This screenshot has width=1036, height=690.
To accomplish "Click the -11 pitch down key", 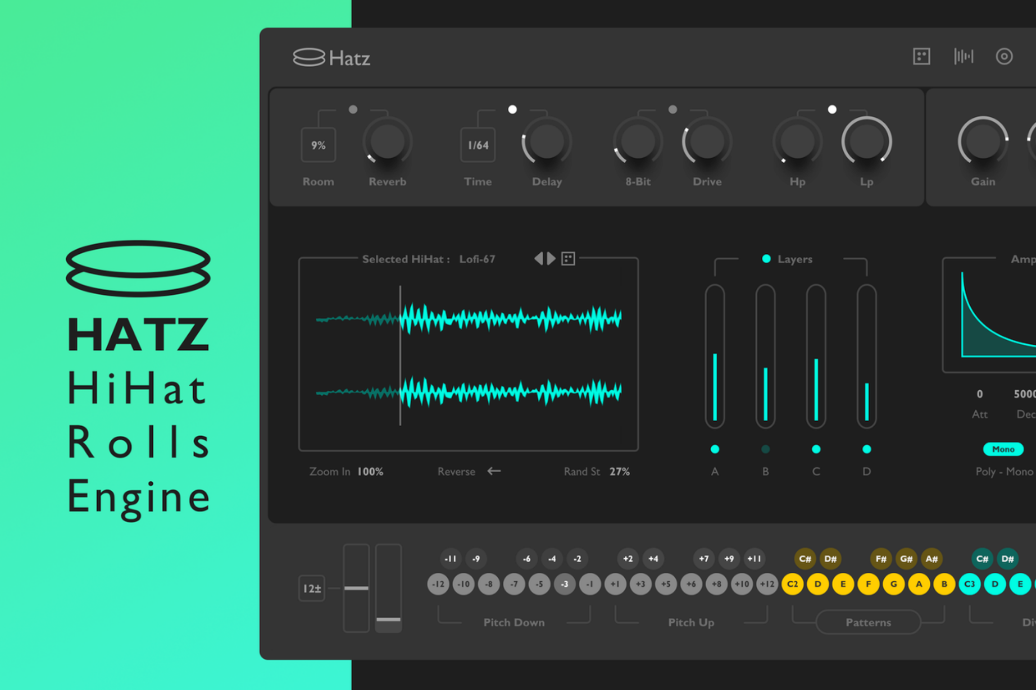I will [450, 559].
